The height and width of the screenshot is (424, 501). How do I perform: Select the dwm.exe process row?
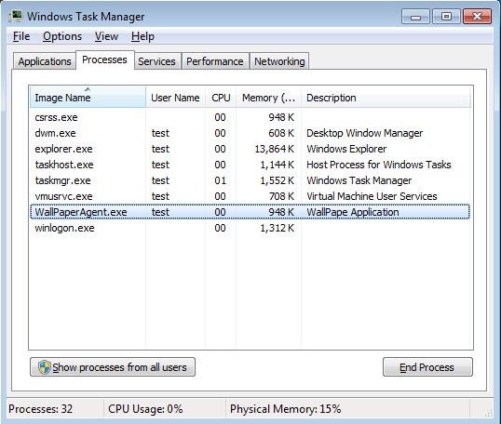[250, 133]
